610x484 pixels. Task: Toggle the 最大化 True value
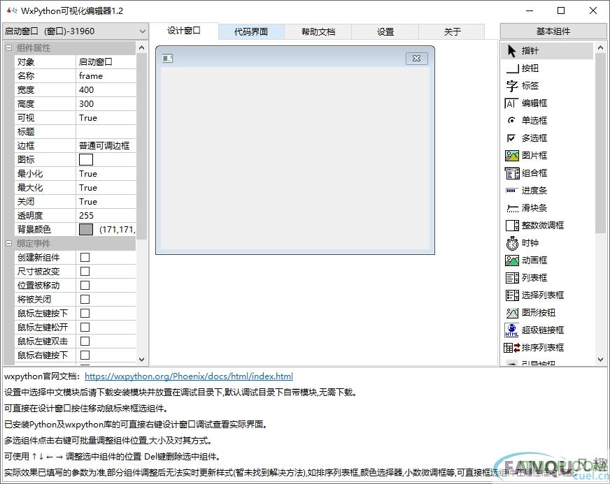(106, 188)
